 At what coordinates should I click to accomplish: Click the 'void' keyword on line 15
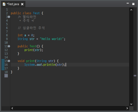[21, 61]
